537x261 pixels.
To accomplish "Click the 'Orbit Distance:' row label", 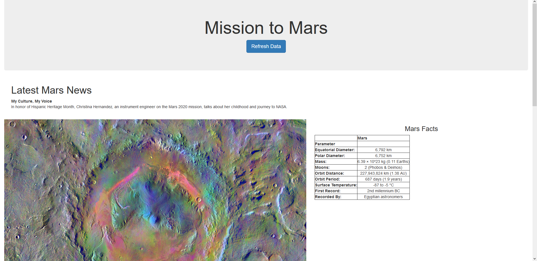I will [336, 173].
